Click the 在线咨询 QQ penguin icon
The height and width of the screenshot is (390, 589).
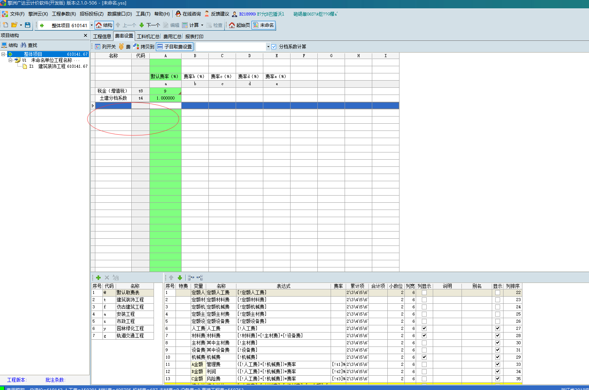click(x=179, y=14)
